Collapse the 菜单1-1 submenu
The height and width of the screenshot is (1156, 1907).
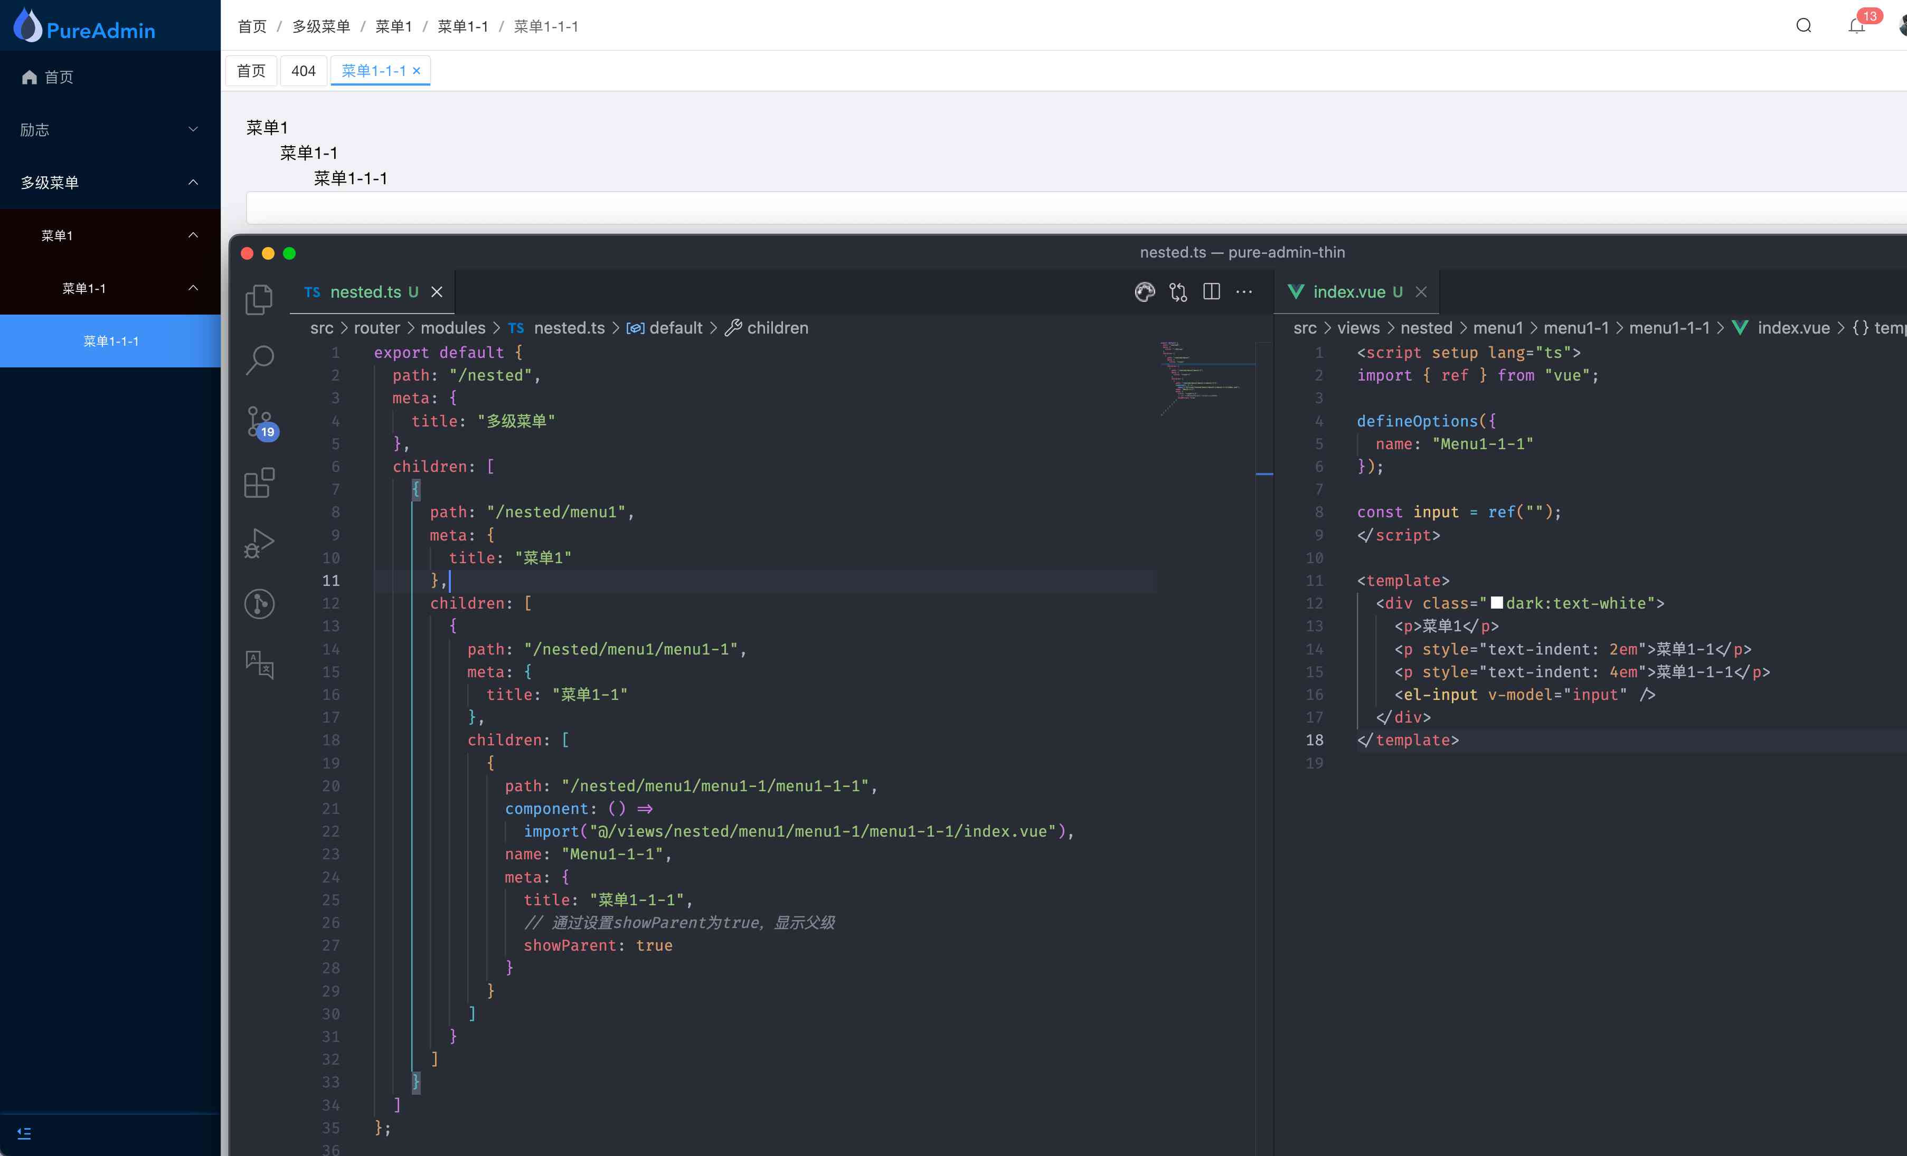(x=110, y=288)
